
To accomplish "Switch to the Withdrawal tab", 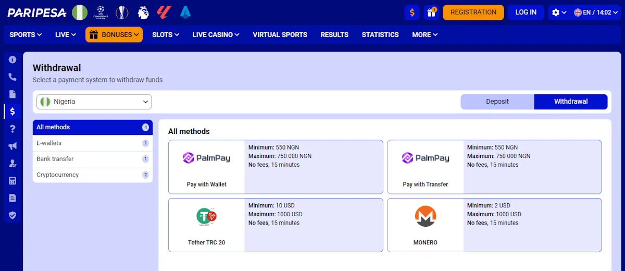I will coord(571,102).
